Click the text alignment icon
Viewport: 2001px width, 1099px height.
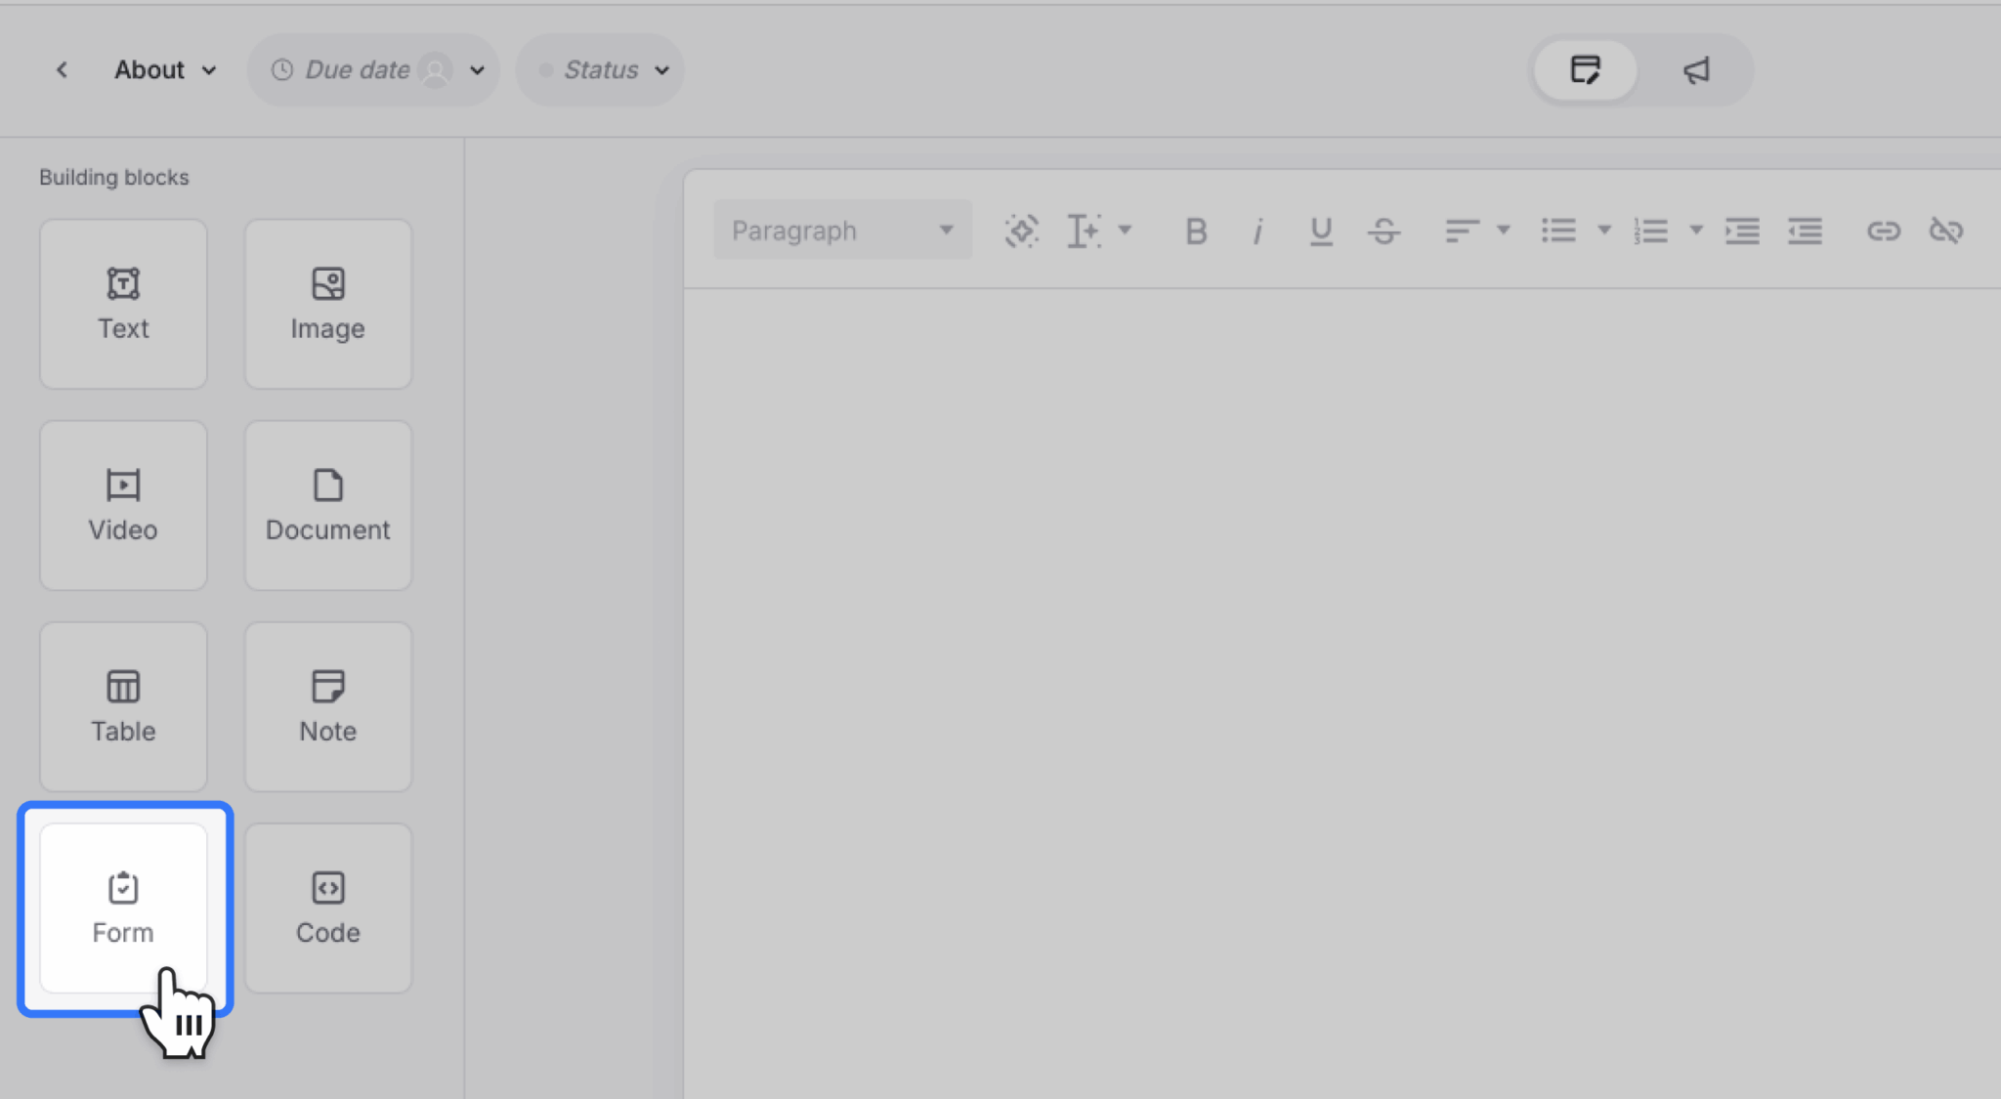click(x=1462, y=231)
